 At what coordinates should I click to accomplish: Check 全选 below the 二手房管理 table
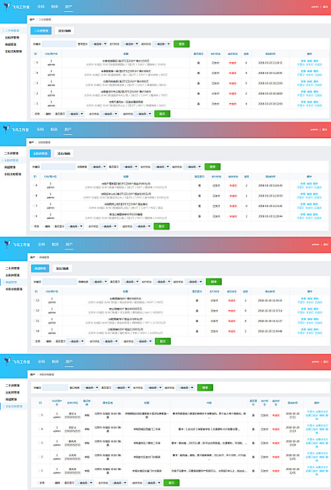pyautogui.click(x=33, y=114)
